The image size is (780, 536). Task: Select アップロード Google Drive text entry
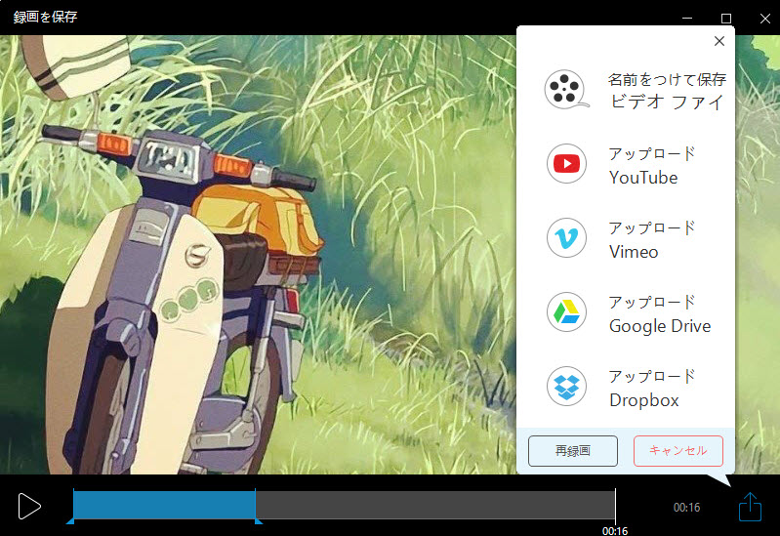(x=660, y=314)
